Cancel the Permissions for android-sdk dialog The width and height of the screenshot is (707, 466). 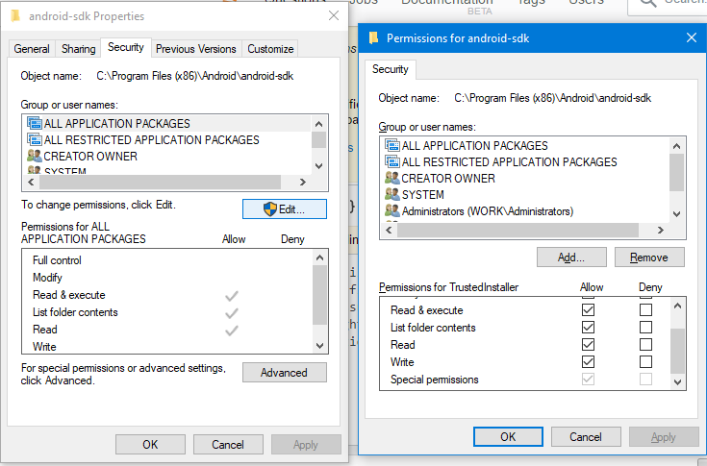click(586, 437)
